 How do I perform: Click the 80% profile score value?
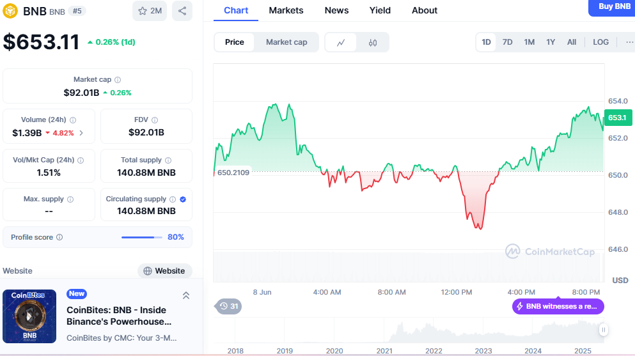pos(176,237)
